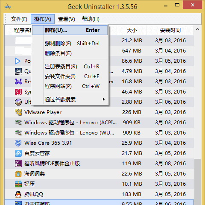Click the 21.7 MB size cell
Viewport: 205px width, 205px height.
coord(132,153)
